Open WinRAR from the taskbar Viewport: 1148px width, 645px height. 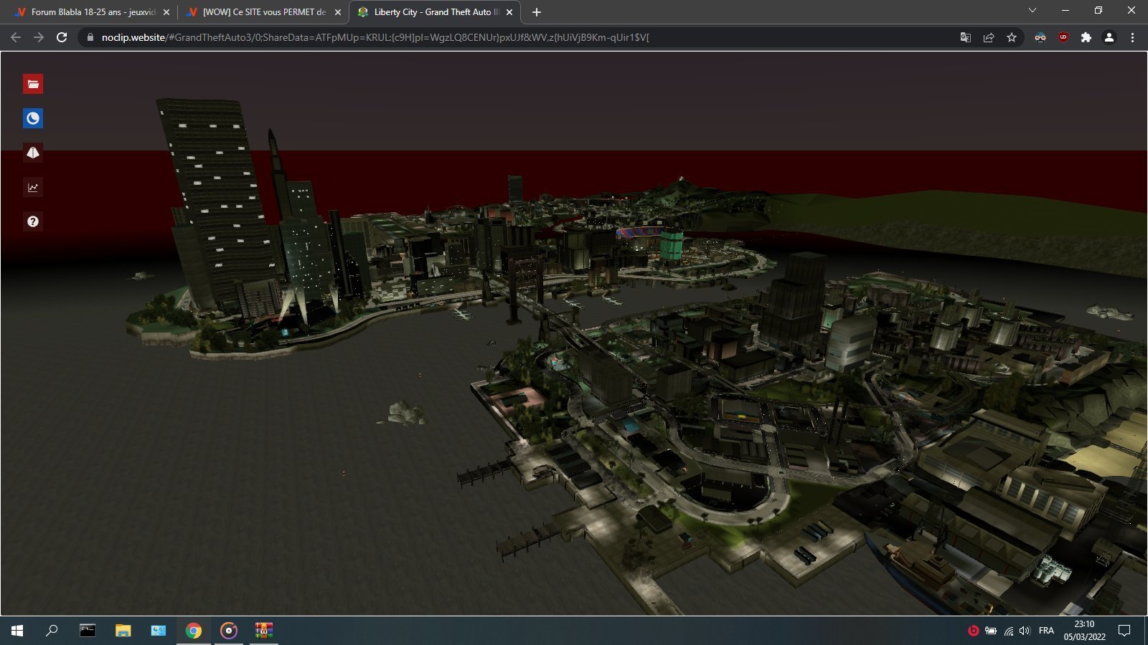click(264, 631)
